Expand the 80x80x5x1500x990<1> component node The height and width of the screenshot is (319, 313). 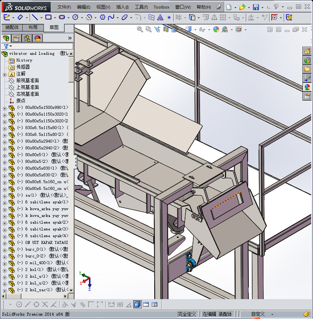click(x=5, y=108)
